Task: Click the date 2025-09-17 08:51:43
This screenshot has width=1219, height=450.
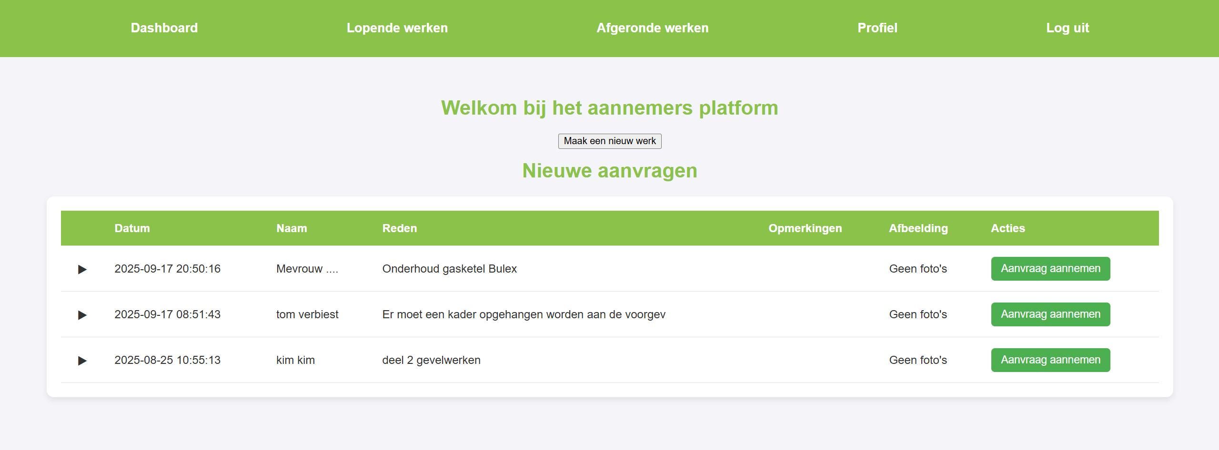Action: tap(167, 314)
